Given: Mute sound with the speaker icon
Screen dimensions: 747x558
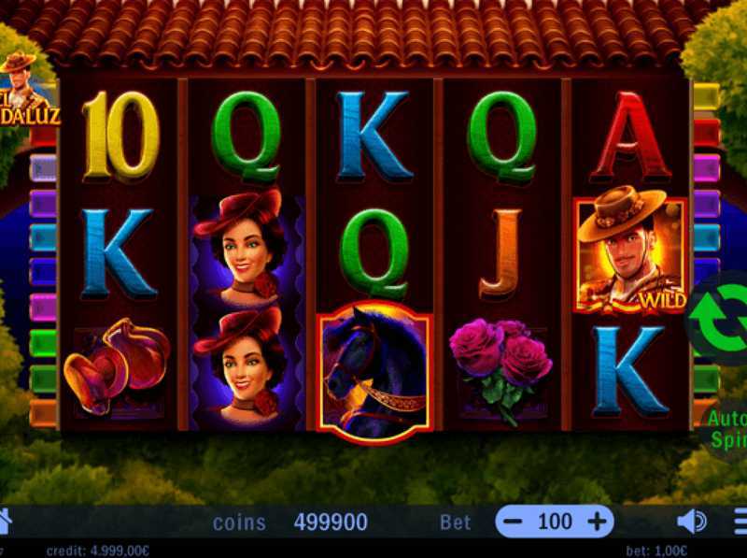Looking at the screenshot, I should point(692,522).
